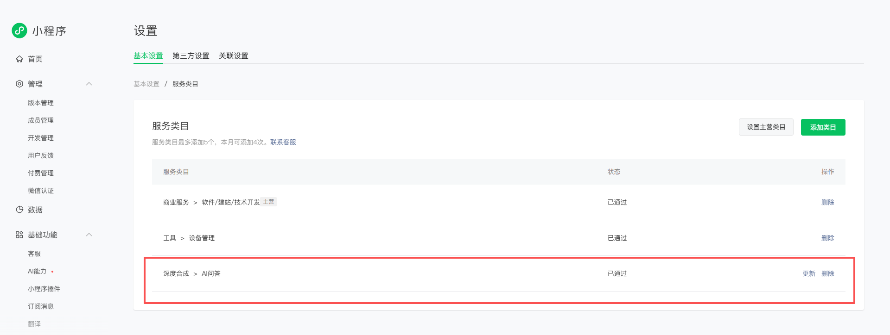Switch to the 第三方设置 tab
Viewport: 890px width, 335px height.
point(191,56)
